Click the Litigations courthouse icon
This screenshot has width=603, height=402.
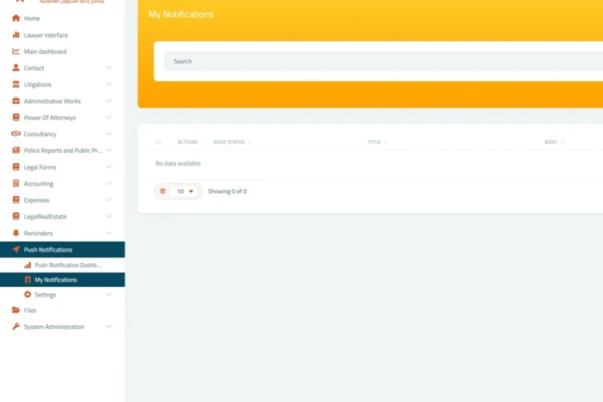pos(16,84)
